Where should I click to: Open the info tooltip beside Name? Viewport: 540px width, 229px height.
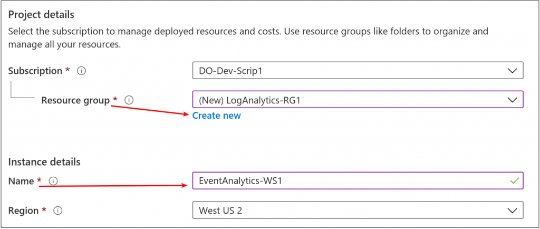coord(53,181)
